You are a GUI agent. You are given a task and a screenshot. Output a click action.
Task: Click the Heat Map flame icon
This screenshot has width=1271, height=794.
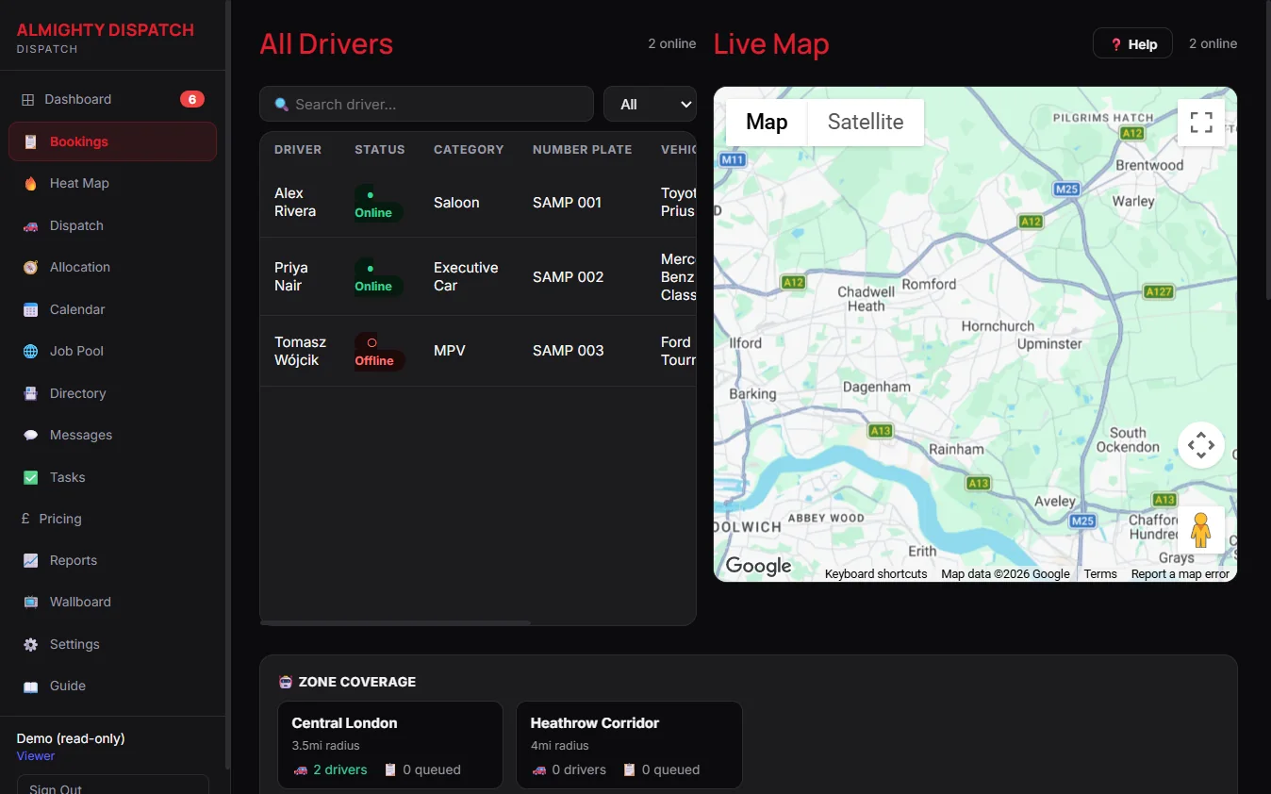(x=31, y=184)
